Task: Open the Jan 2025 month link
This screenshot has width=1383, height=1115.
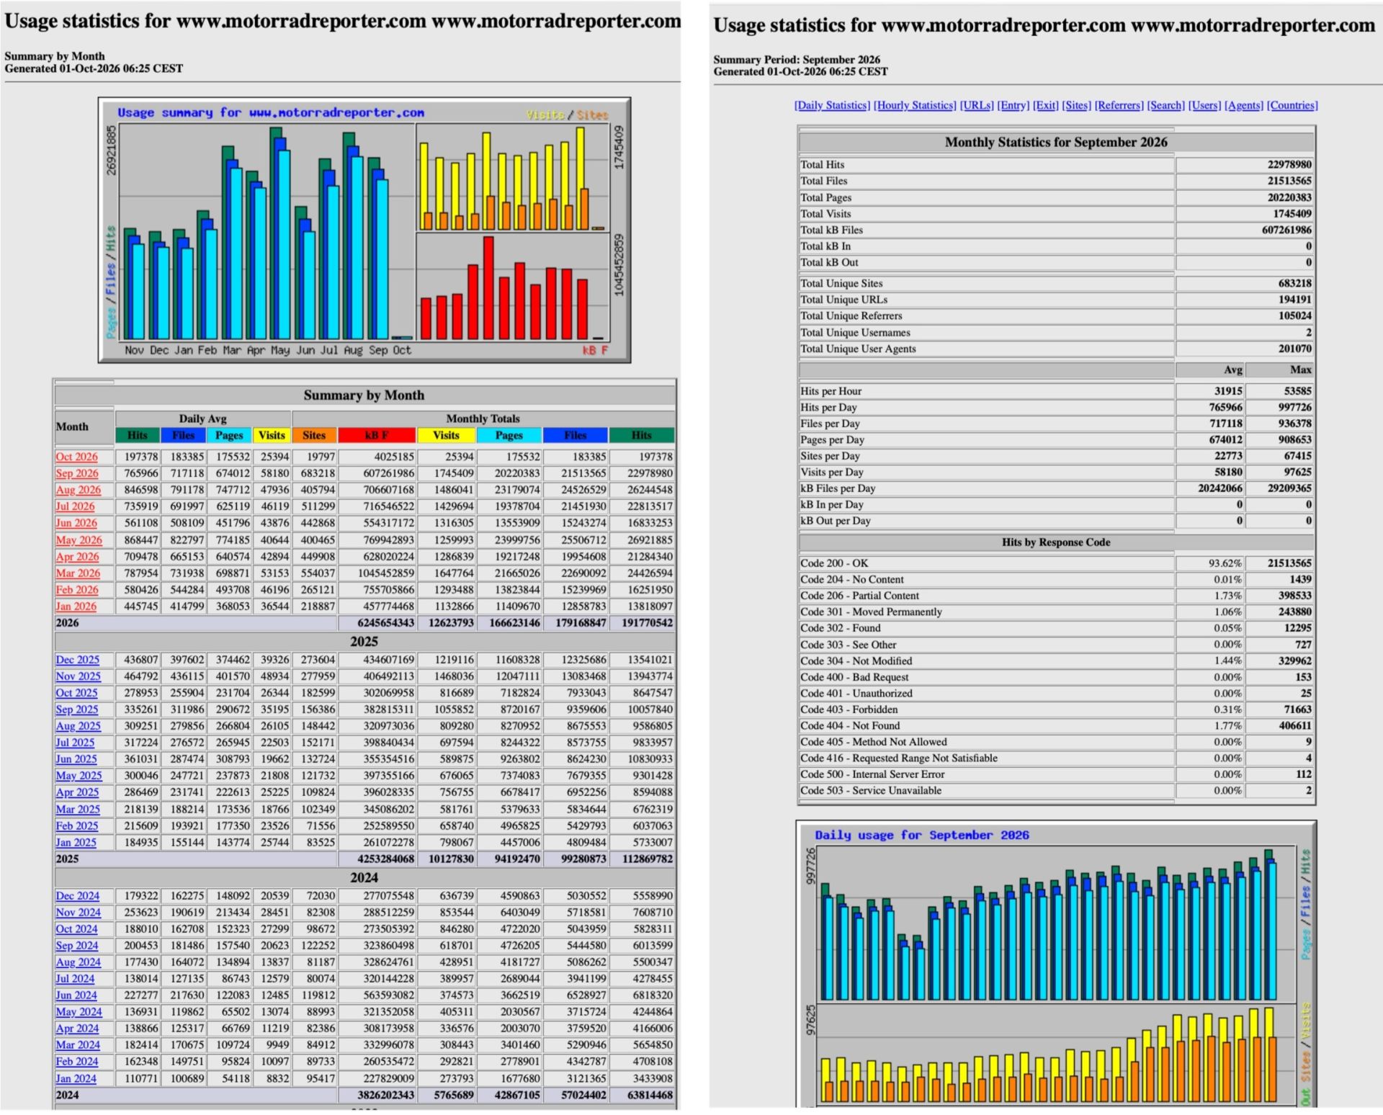Action: (76, 843)
